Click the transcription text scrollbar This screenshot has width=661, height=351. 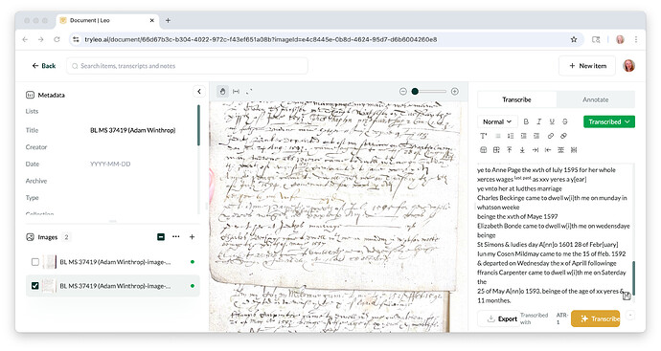click(x=633, y=278)
